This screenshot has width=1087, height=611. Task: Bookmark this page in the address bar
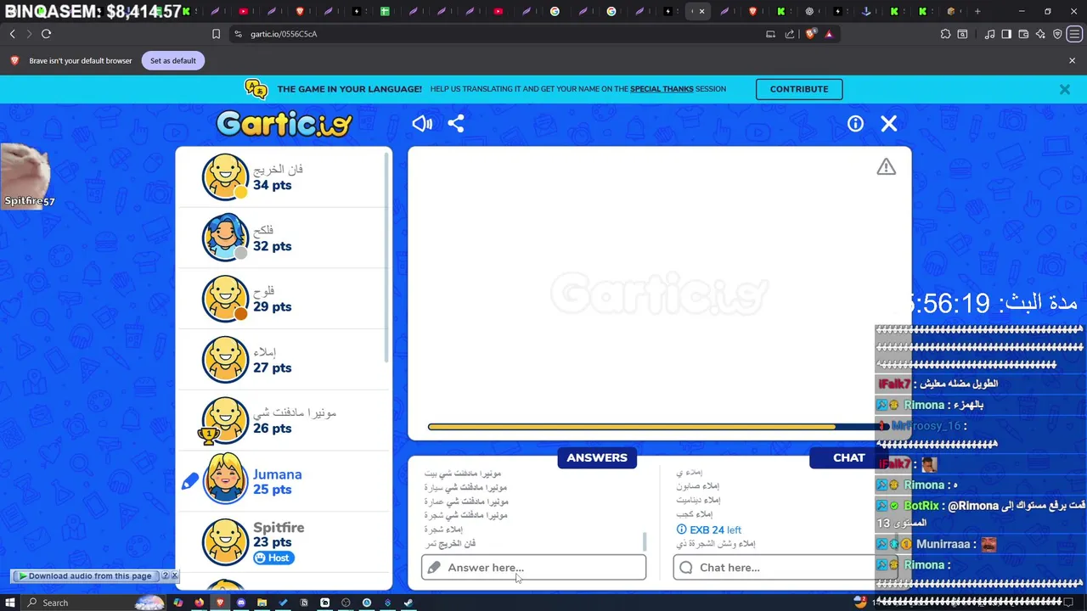216,34
